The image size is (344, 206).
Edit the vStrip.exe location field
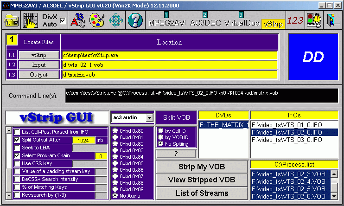click(170, 55)
